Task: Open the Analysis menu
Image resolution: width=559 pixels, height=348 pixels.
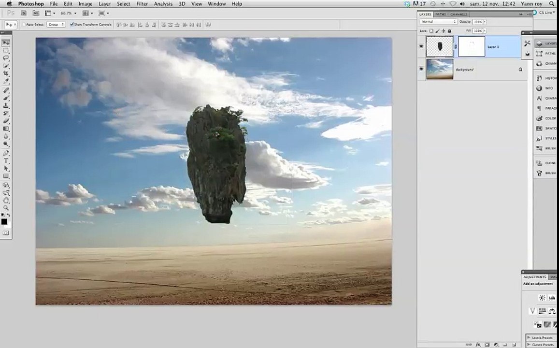Action: [x=163, y=4]
